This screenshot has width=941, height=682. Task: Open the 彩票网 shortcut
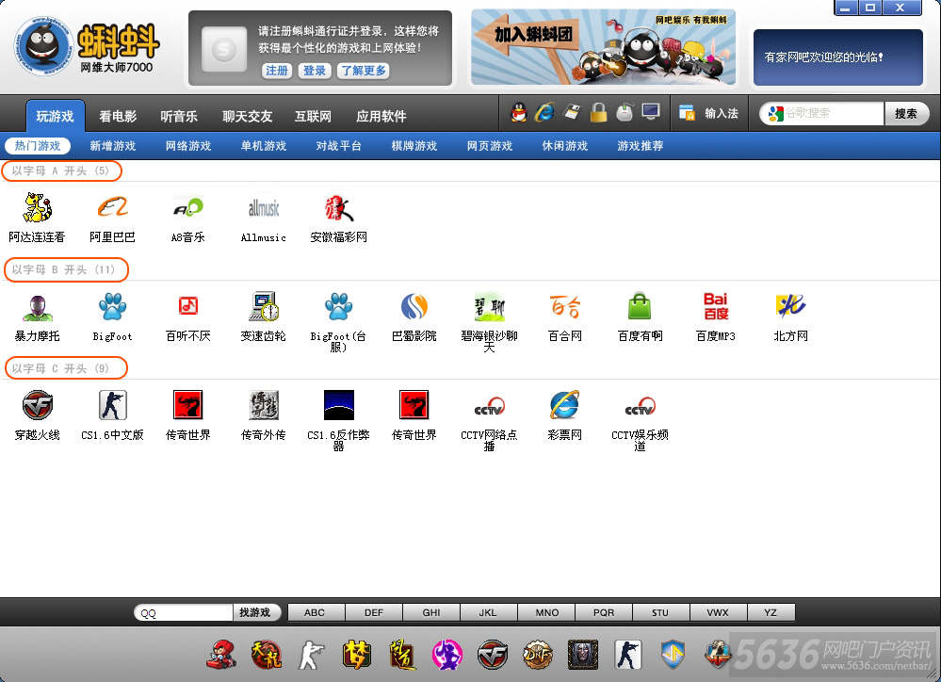(x=565, y=415)
